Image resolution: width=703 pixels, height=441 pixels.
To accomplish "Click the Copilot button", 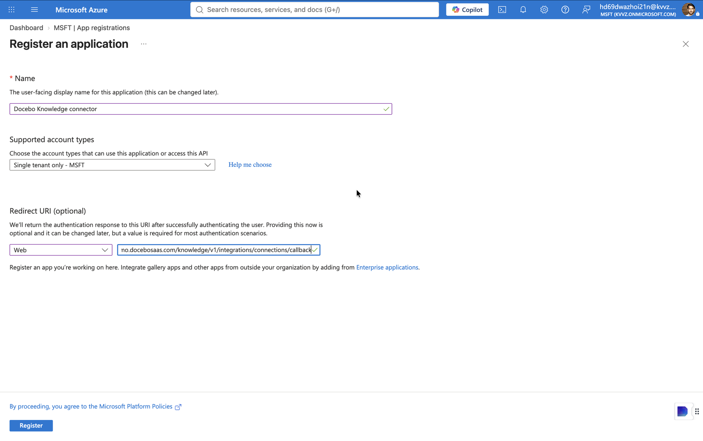I will pyautogui.click(x=467, y=10).
